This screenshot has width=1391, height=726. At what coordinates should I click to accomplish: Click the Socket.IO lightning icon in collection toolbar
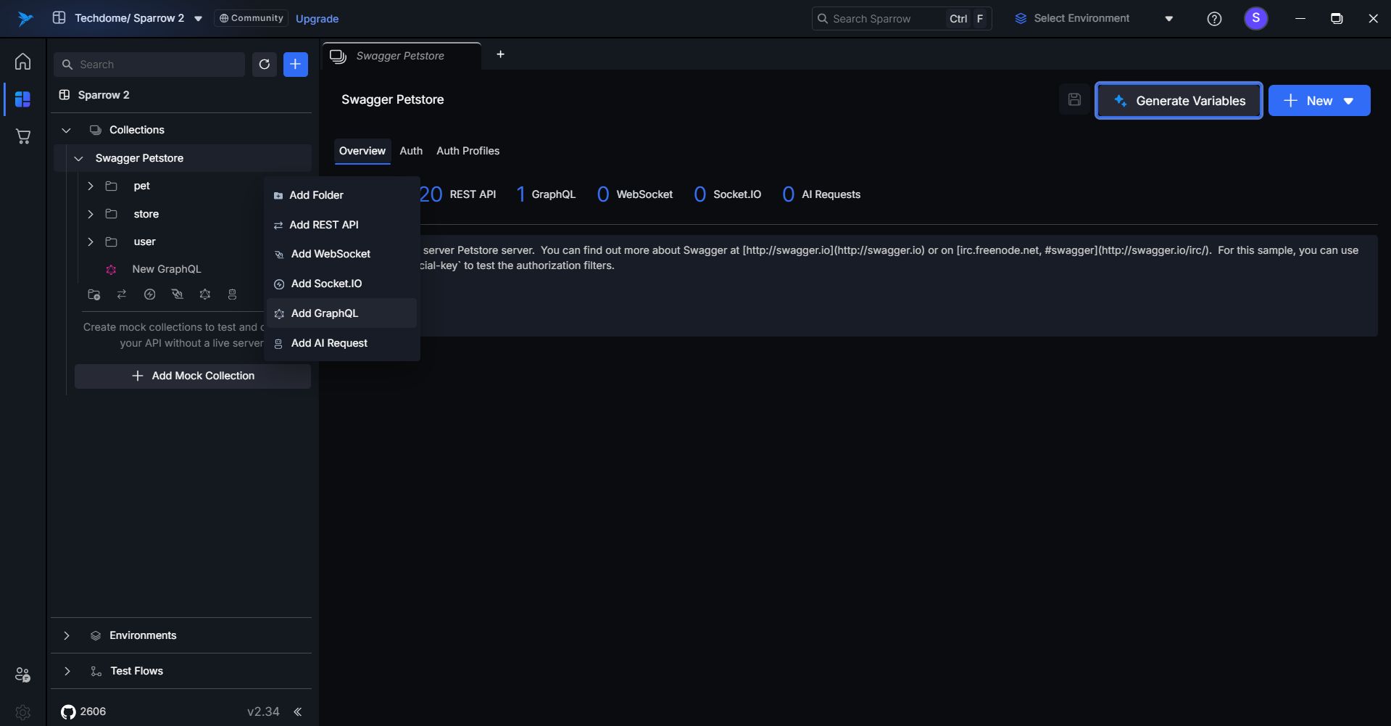(x=149, y=294)
